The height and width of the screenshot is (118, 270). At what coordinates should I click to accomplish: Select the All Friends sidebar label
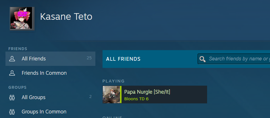click(34, 59)
